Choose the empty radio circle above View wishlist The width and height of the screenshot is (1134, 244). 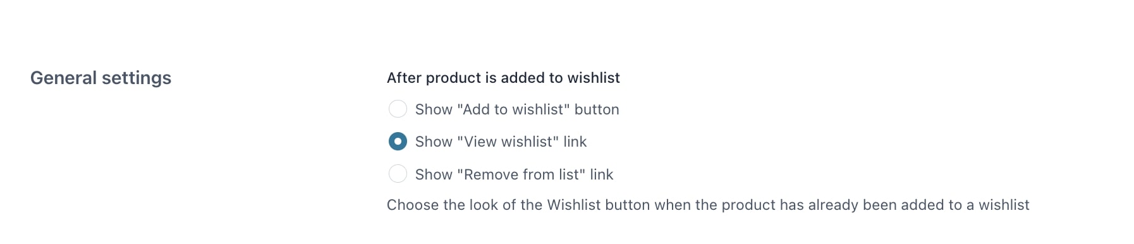point(398,109)
